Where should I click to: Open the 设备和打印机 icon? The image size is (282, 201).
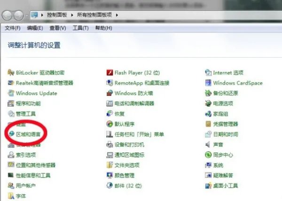(110, 145)
